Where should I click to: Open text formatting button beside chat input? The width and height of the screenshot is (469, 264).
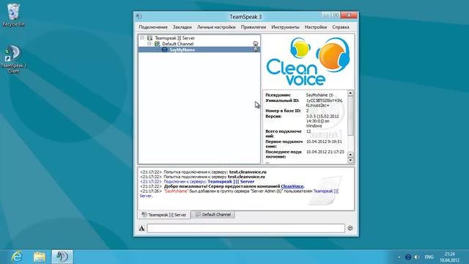point(141,228)
